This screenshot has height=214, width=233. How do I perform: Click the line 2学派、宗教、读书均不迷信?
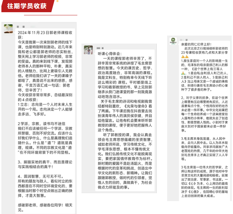[41, 124]
